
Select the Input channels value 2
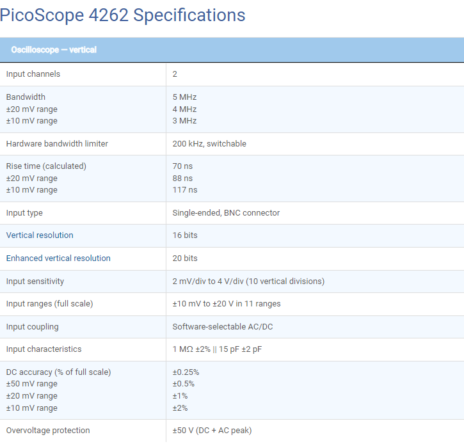[175, 74]
